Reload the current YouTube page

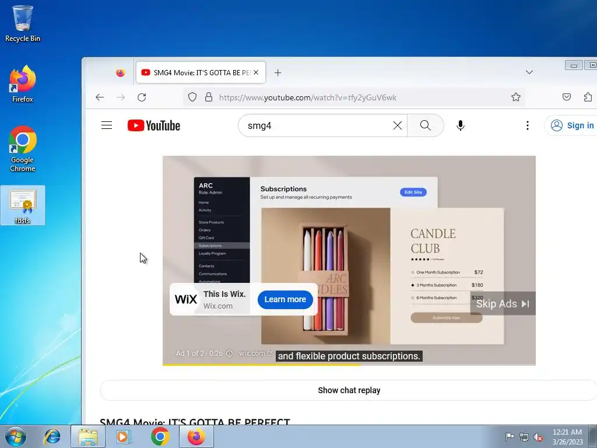tap(142, 97)
